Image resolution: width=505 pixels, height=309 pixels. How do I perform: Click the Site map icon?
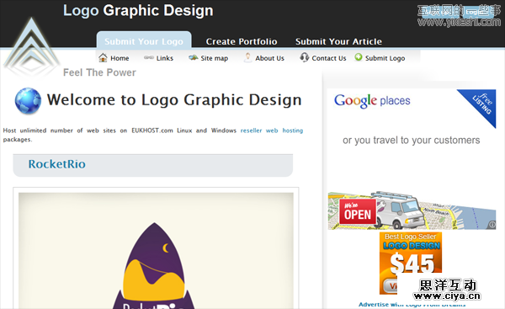(x=194, y=58)
